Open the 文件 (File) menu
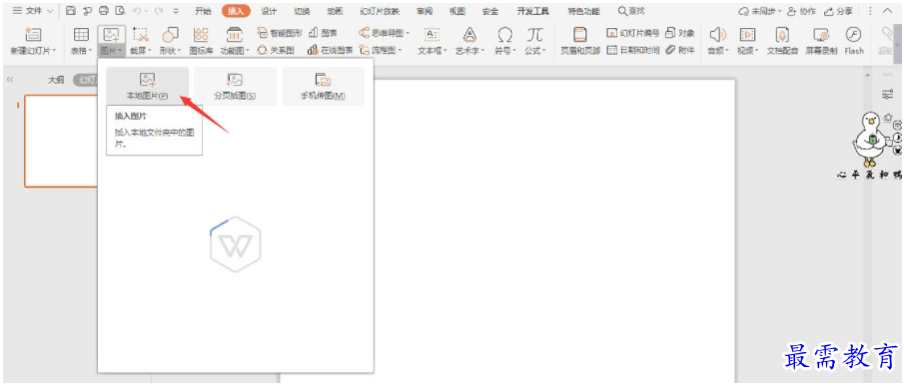The width and height of the screenshot is (906, 388). pos(32,11)
